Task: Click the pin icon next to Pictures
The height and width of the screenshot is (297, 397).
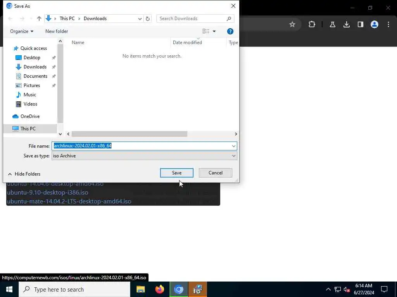Action: [x=54, y=85]
